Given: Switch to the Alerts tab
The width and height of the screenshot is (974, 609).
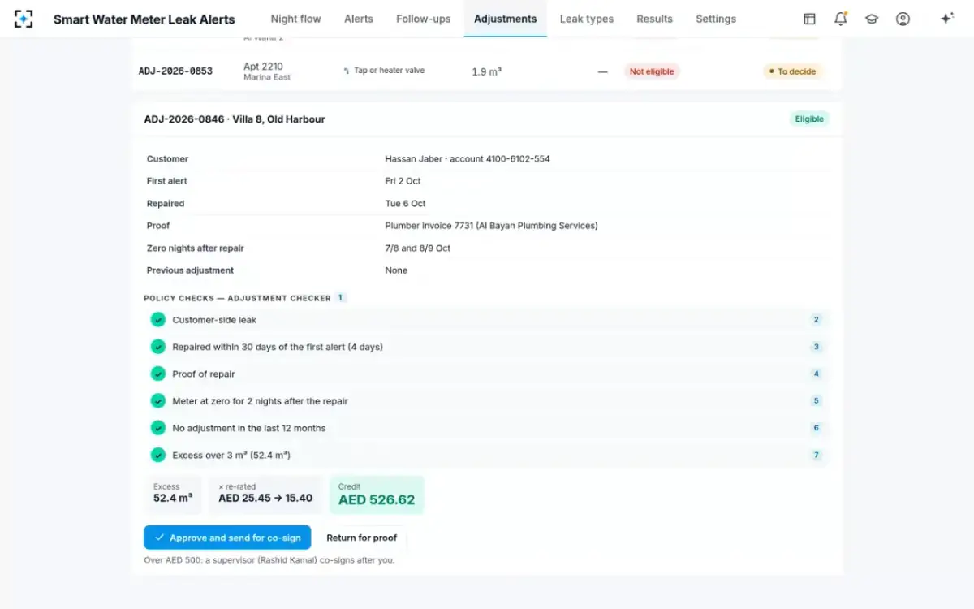Looking at the screenshot, I should pos(359,19).
